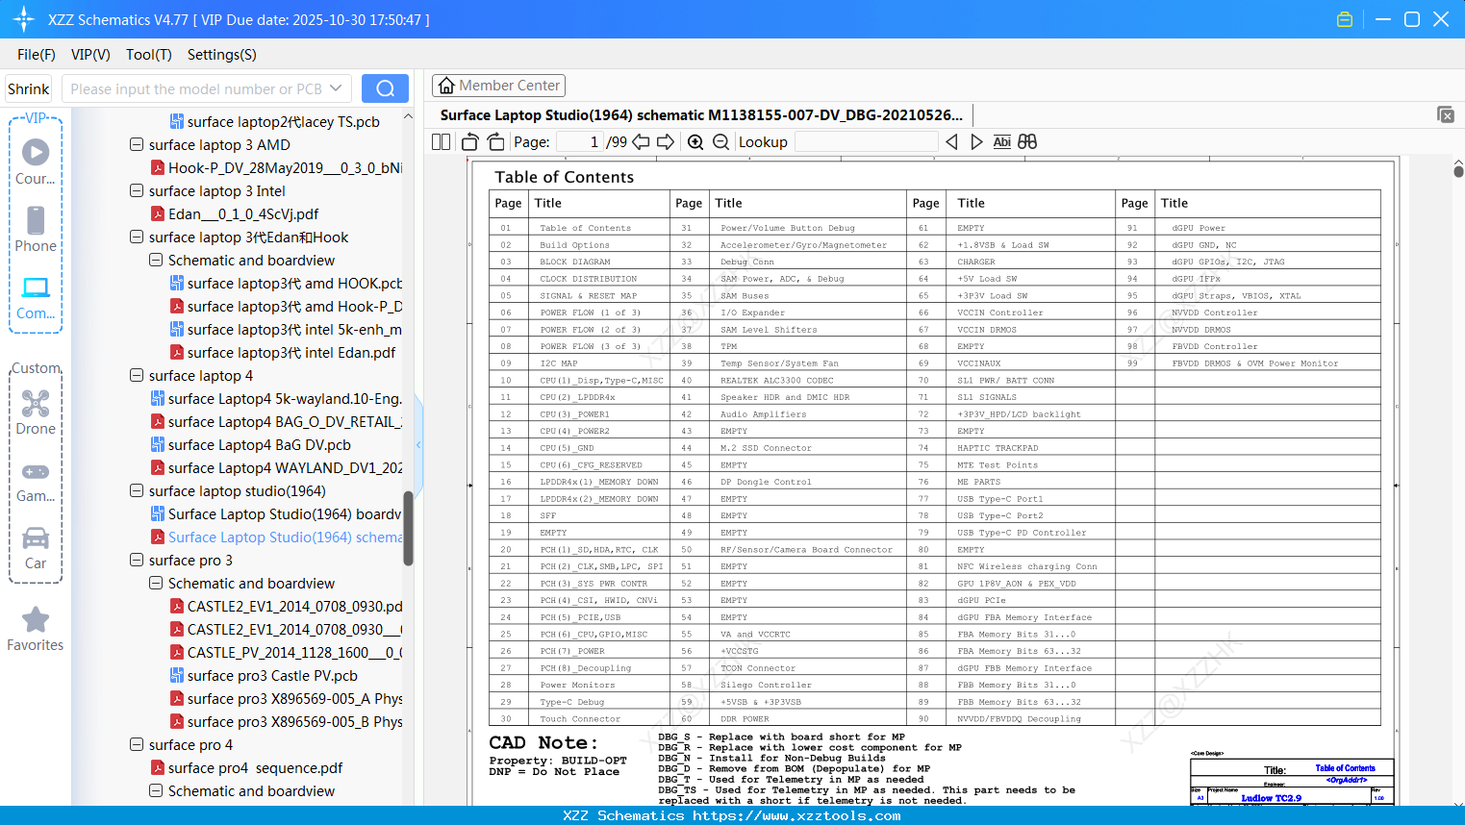Click 'BLOCK DIAGRAM' in table of contents

[x=575, y=262]
